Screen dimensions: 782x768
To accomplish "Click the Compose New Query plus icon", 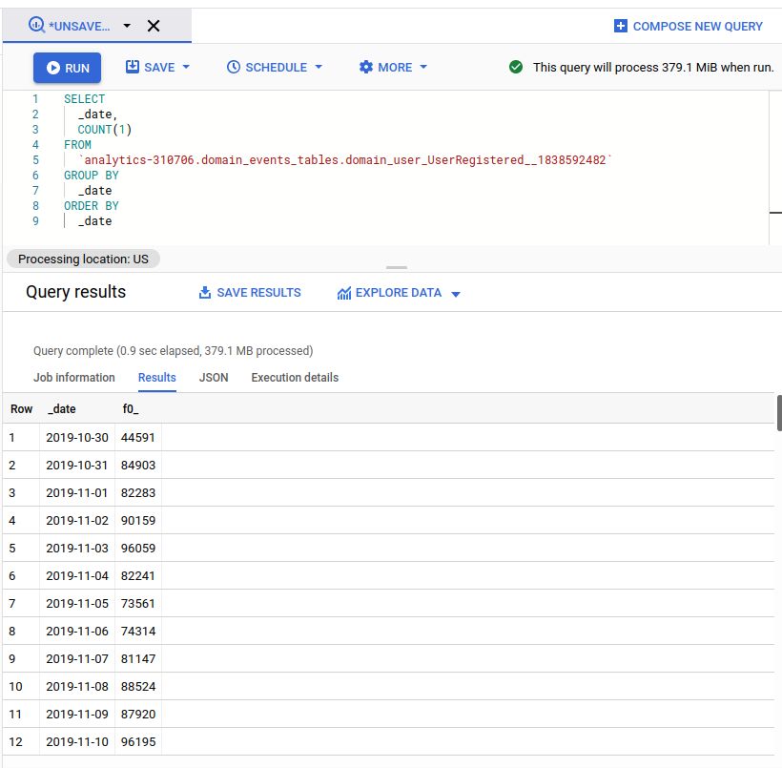I will click(621, 26).
